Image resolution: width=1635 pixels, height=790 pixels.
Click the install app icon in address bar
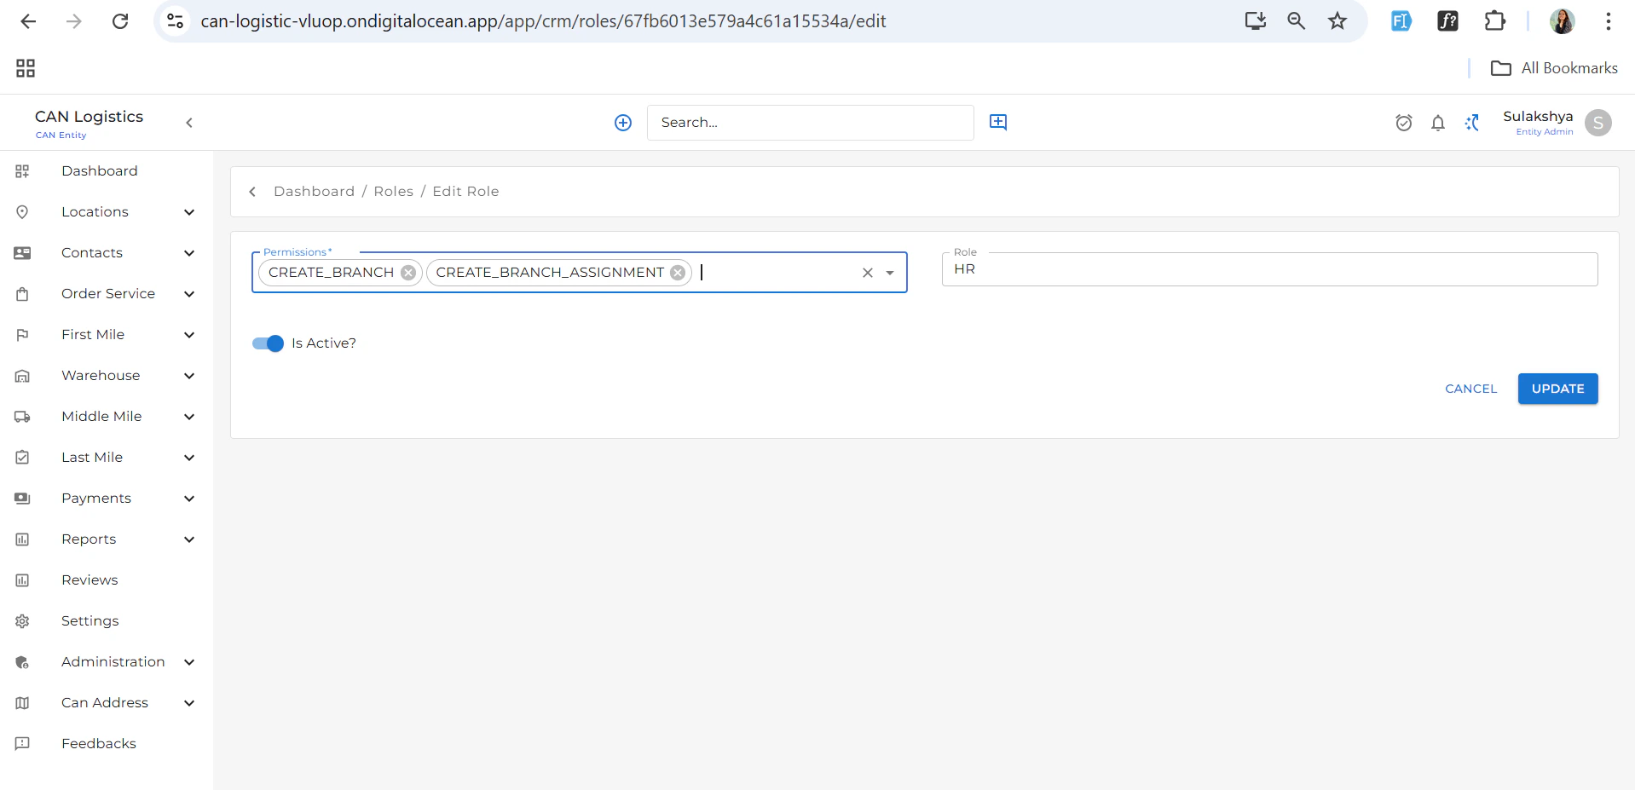click(x=1256, y=21)
